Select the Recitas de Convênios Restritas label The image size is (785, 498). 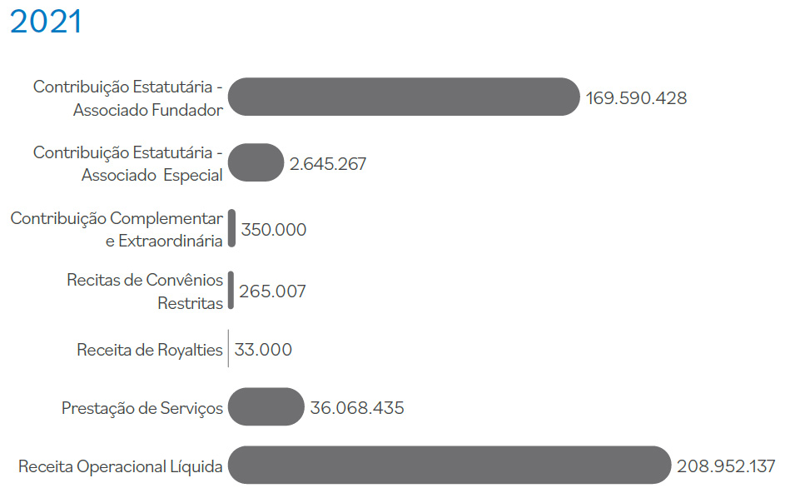click(146, 291)
